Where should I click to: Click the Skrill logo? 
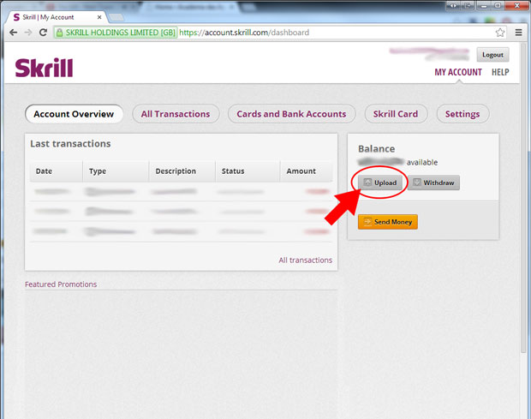pyautogui.click(x=44, y=68)
